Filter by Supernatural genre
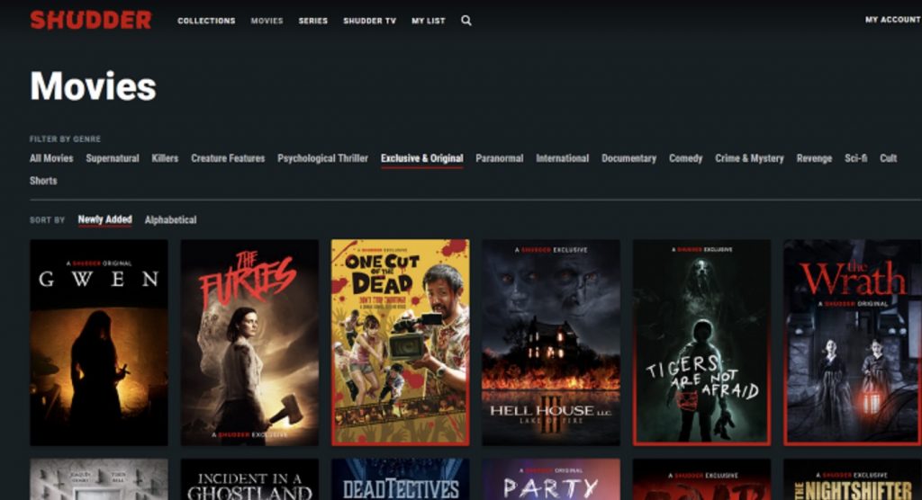The image size is (922, 500). point(113,158)
